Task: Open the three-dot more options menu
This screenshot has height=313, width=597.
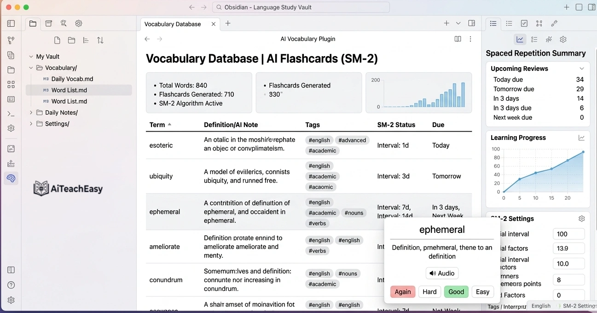Action: [470, 39]
